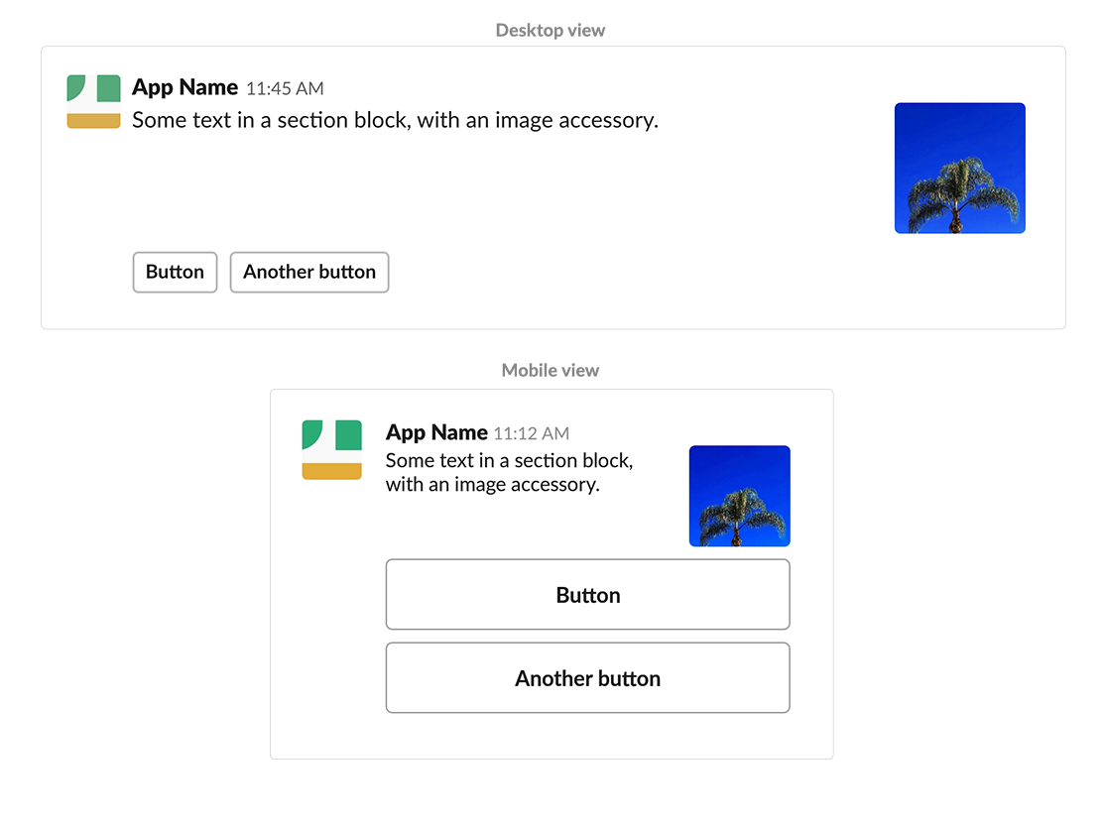Click the Button element in desktop view

[175, 272]
